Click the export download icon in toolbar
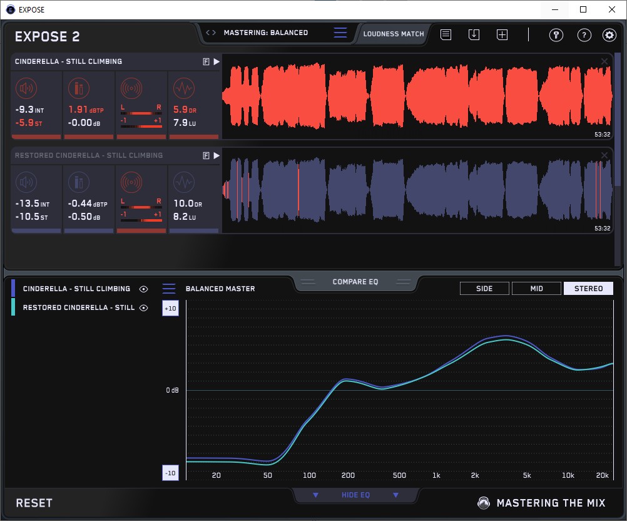Image resolution: width=627 pixels, height=521 pixels. 474,35
